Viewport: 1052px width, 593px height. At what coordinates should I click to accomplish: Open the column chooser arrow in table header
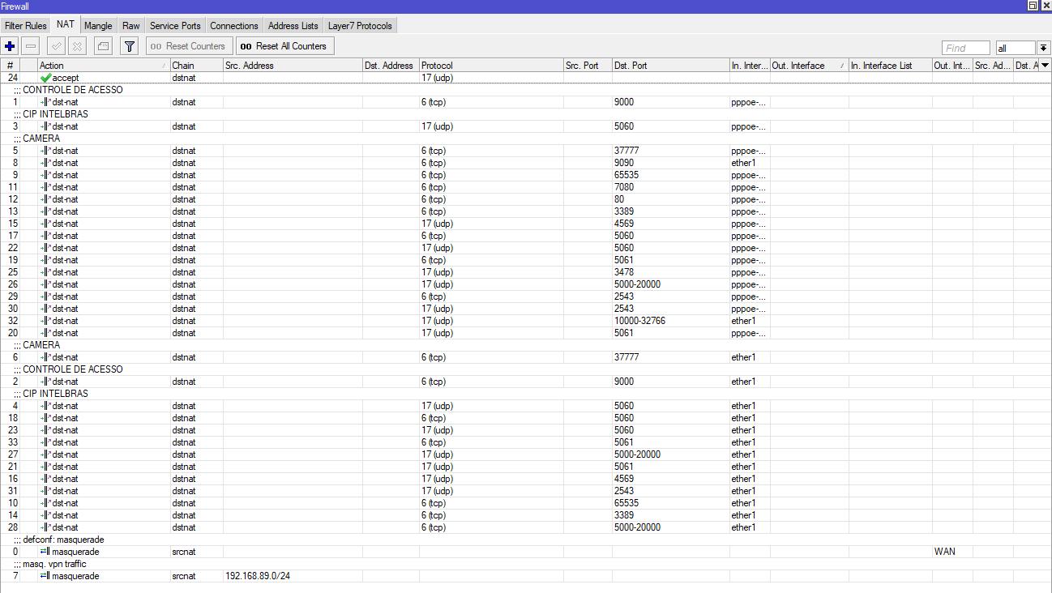tap(1045, 66)
